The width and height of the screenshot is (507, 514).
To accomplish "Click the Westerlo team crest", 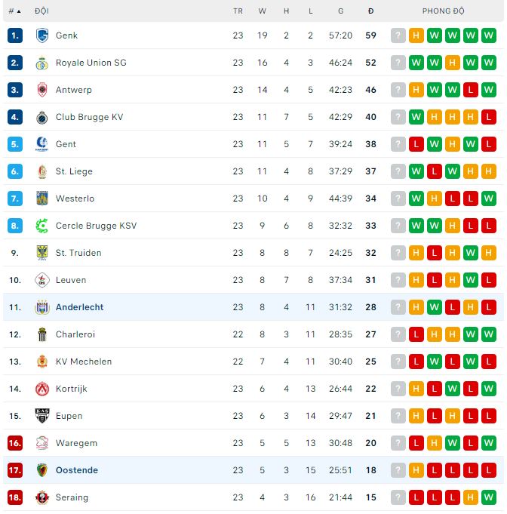I will pos(42,199).
